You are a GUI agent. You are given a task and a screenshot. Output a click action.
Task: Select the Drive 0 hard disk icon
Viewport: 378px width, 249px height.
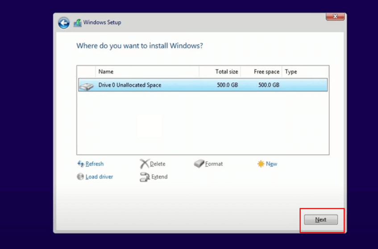click(86, 85)
